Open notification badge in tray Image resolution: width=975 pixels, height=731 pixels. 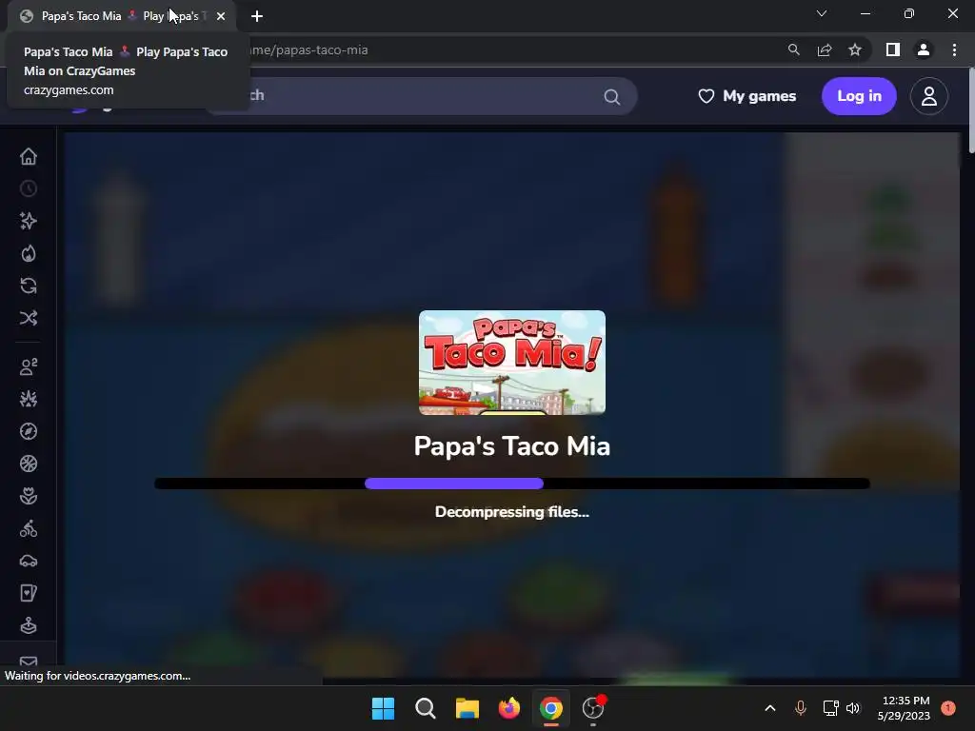point(948,708)
